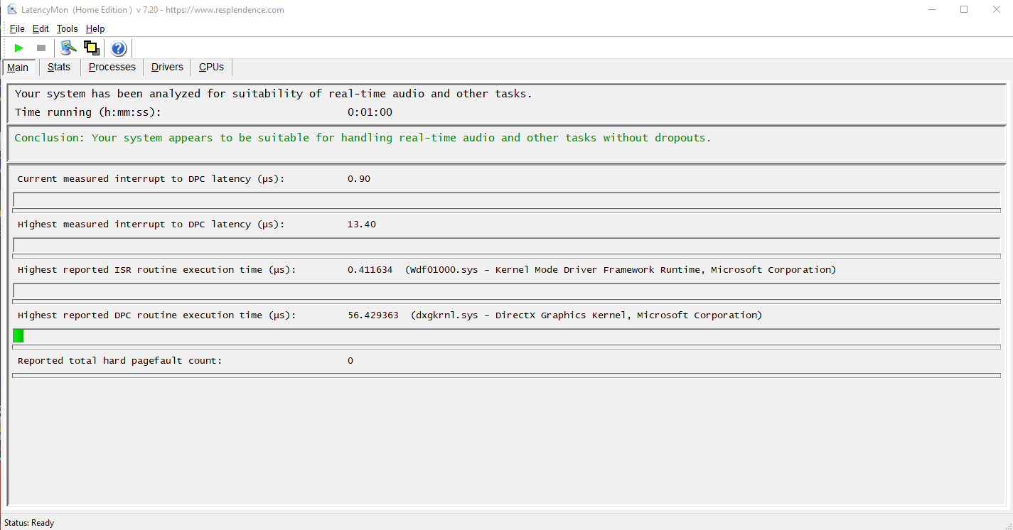
Task: Start the latency monitor with green play button
Action: coord(19,48)
